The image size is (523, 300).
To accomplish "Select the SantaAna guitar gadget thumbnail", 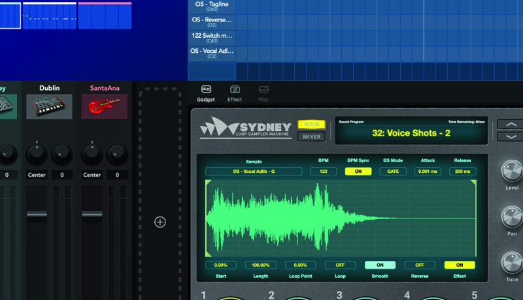I will [105, 107].
